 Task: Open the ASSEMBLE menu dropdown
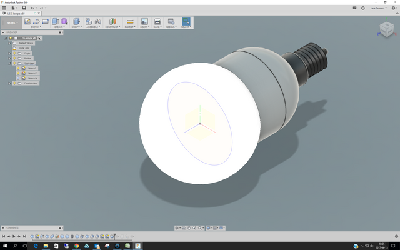[93, 27]
